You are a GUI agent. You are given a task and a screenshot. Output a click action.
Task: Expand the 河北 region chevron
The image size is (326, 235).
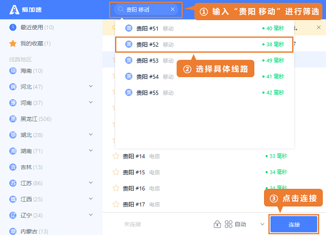[x=91, y=86]
